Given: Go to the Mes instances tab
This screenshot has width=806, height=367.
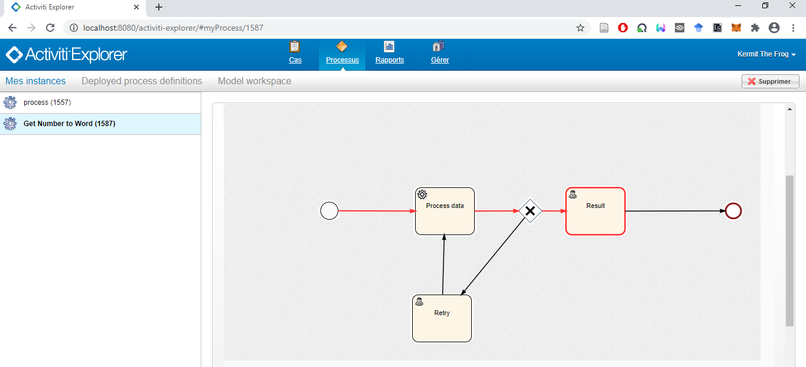Looking at the screenshot, I should pos(35,81).
